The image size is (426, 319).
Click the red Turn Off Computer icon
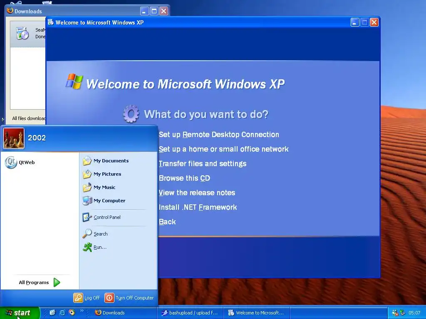pyautogui.click(x=109, y=297)
